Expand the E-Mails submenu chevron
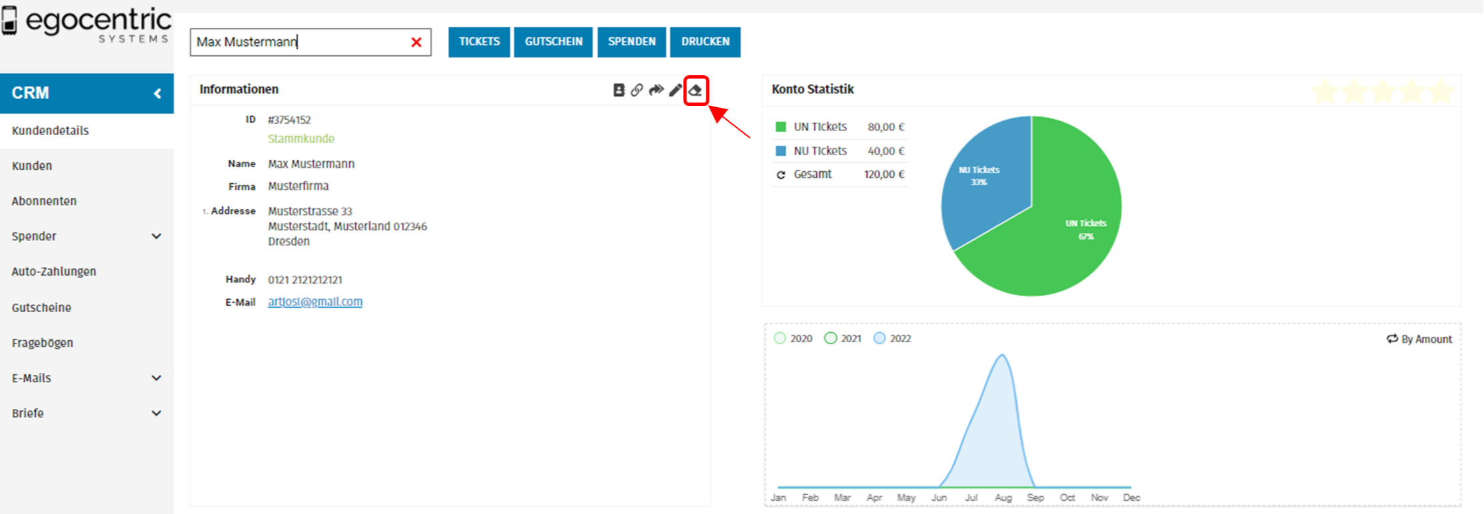The image size is (1484, 514). 157,378
